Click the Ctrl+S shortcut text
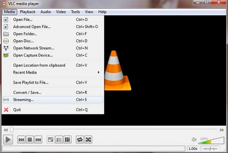Image resolution: width=228 pixels, height=153 pixels. coord(81,100)
